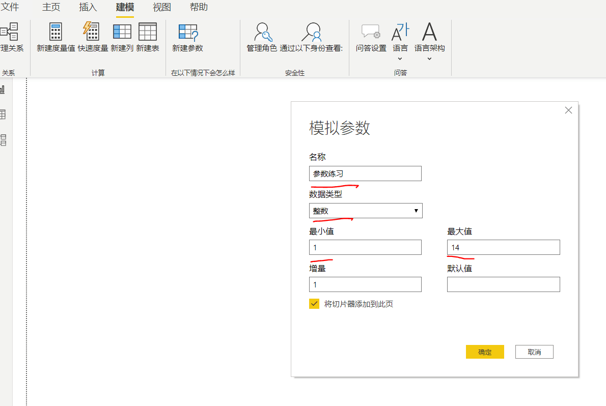Confirm with the 确定 button
The width and height of the screenshot is (606, 406).
pyautogui.click(x=485, y=352)
